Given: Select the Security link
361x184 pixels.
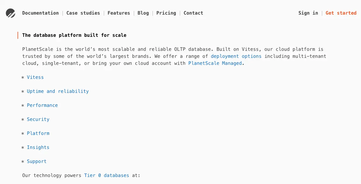Looking at the screenshot, I should [38, 119].
